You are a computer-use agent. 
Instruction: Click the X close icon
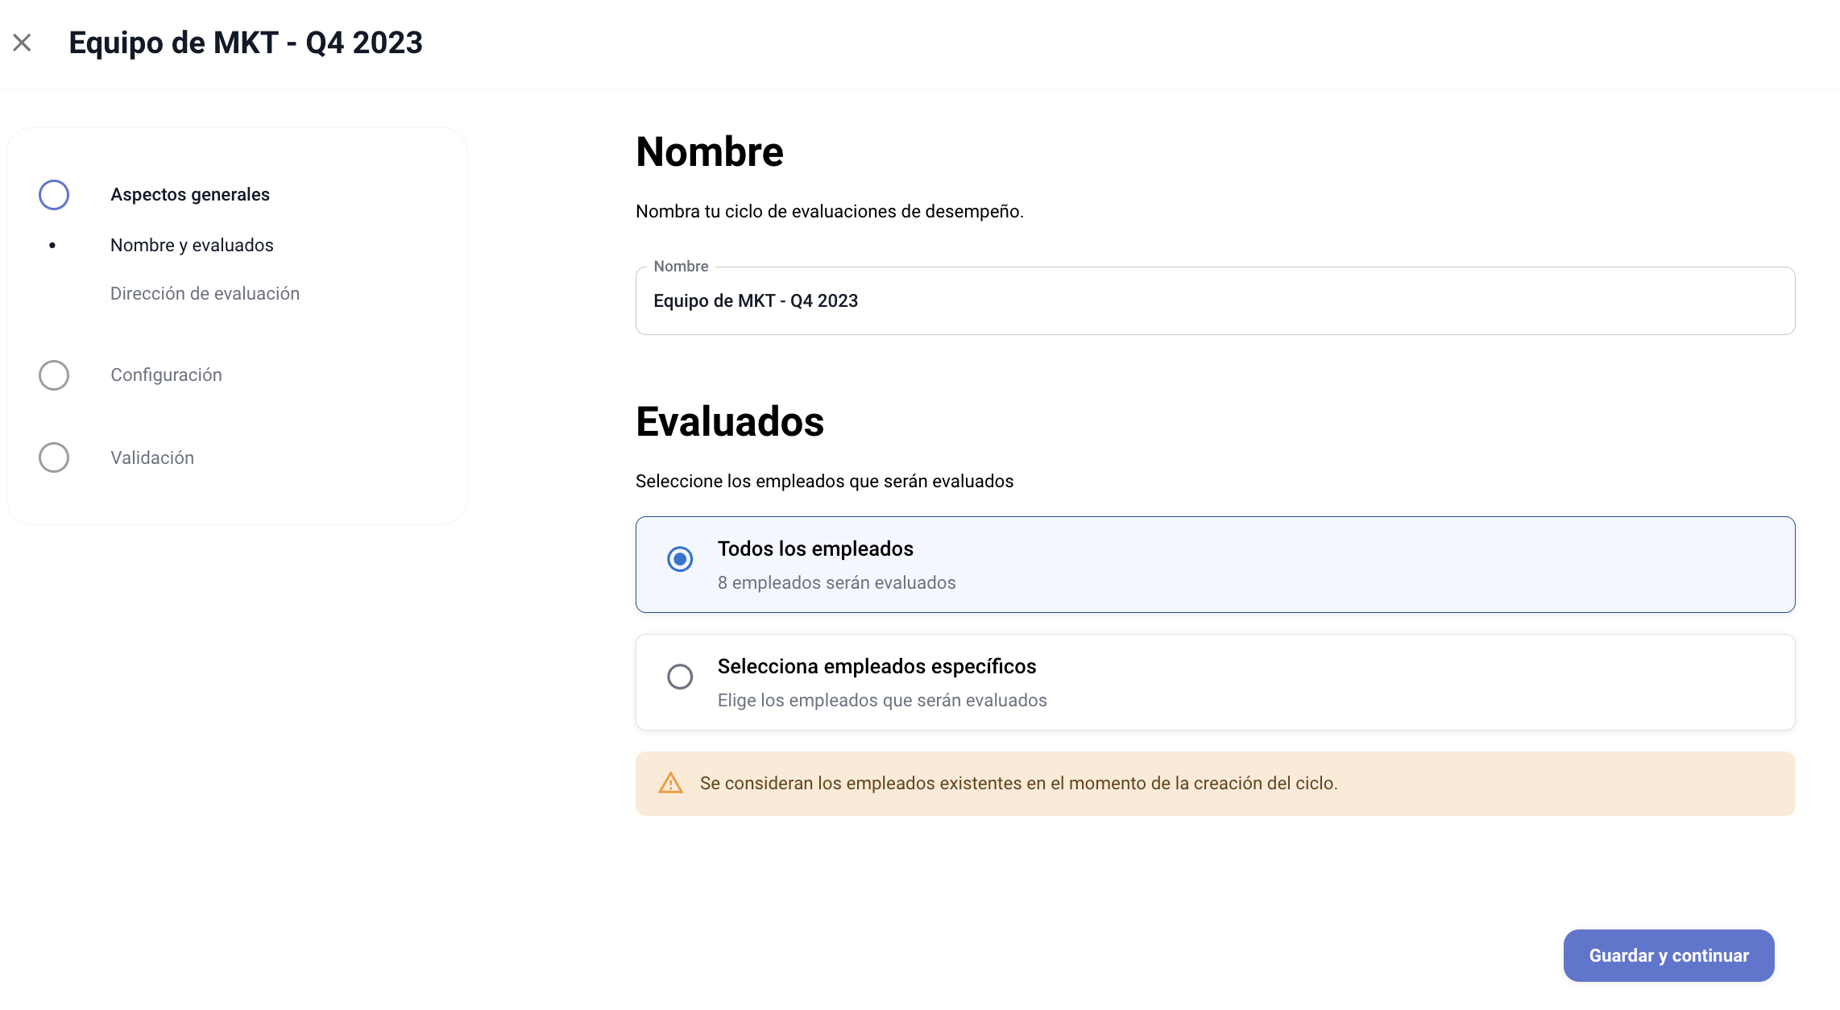(22, 43)
